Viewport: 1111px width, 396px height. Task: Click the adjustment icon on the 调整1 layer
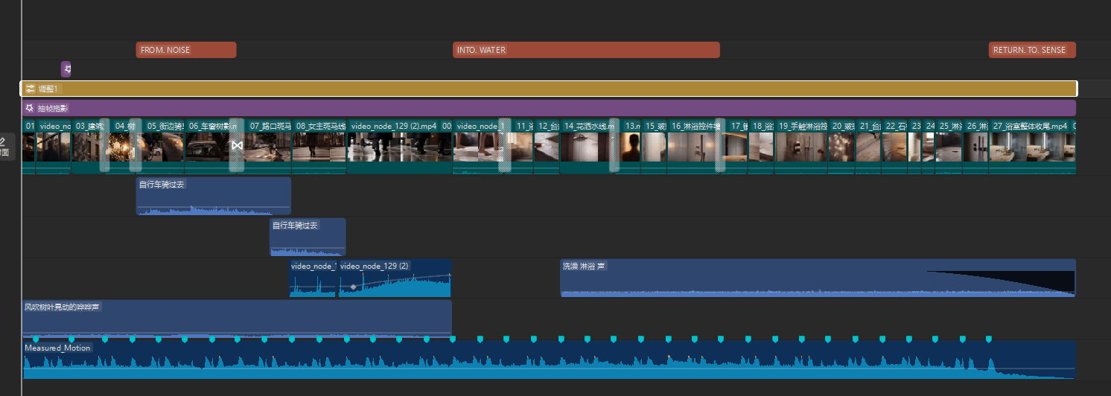30,89
